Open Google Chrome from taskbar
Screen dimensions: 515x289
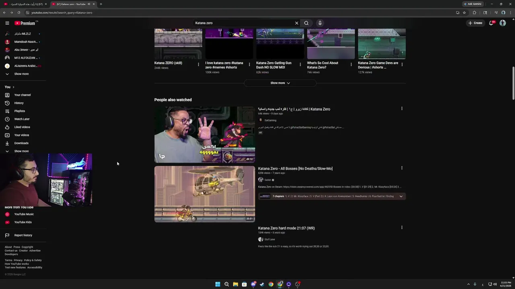tap(271, 284)
